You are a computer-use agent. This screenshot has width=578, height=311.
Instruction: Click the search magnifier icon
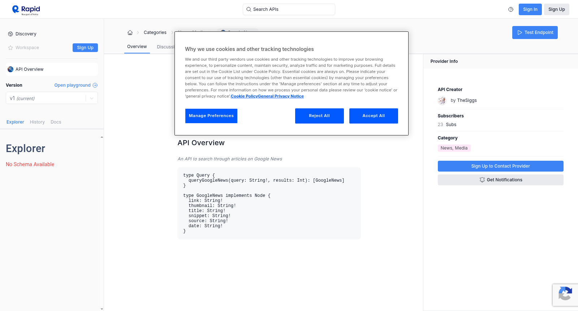pos(249,9)
